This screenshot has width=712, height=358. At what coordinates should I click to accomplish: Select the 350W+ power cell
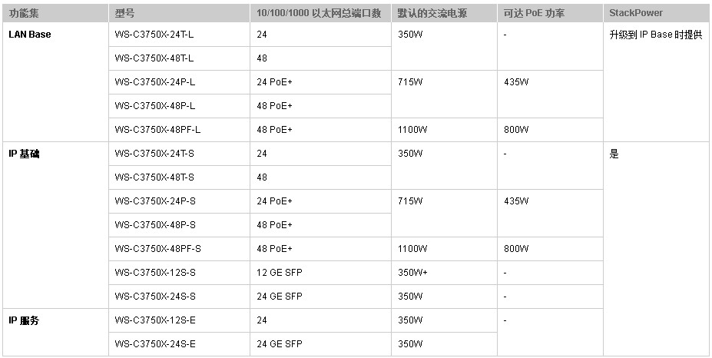point(444,273)
